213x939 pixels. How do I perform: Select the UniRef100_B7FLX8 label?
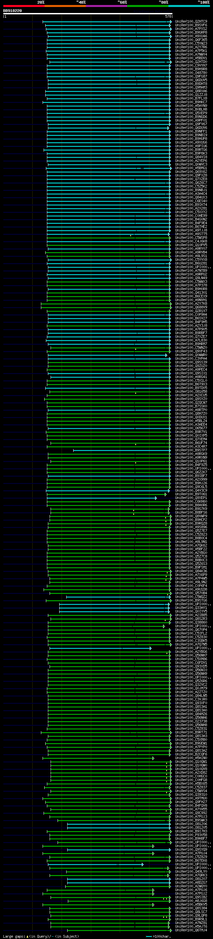(x=191, y=98)
